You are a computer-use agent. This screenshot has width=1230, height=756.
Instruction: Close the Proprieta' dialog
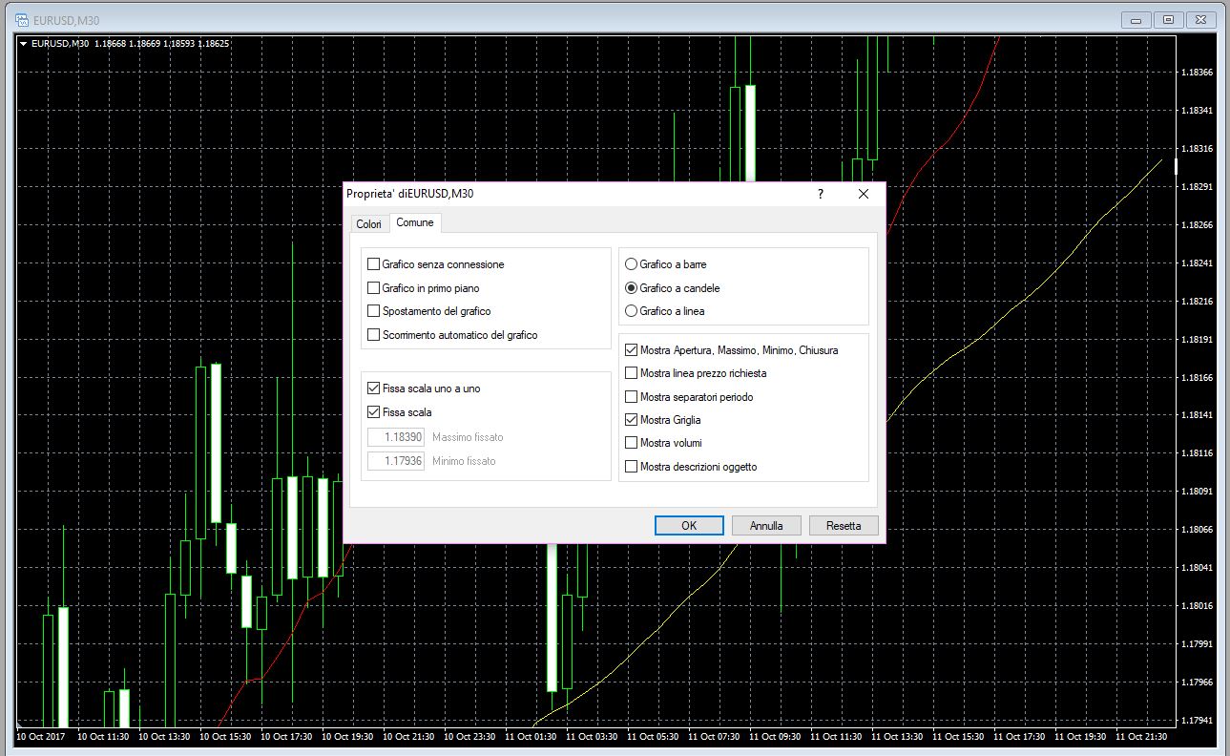coord(864,194)
